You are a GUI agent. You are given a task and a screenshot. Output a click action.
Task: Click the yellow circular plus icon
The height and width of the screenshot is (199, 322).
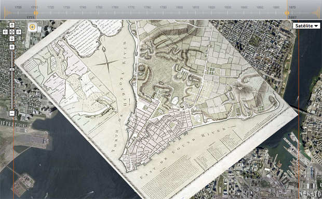(32, 27)
